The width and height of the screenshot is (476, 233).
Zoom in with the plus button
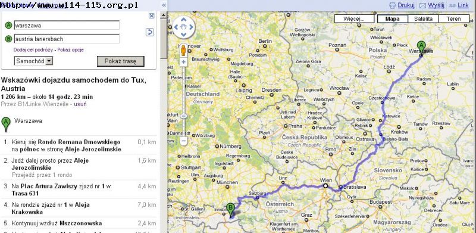pos(183,62)
